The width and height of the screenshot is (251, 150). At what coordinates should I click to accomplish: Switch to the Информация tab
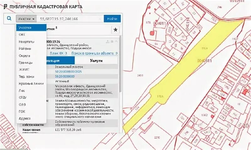pyautogui.click(x=61, y=61)
